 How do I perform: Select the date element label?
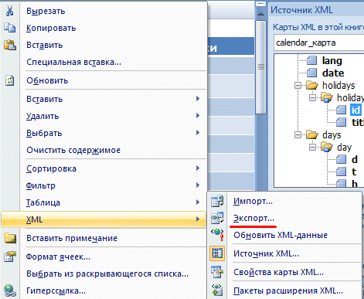pyautogui.click(x=333, y=73)
